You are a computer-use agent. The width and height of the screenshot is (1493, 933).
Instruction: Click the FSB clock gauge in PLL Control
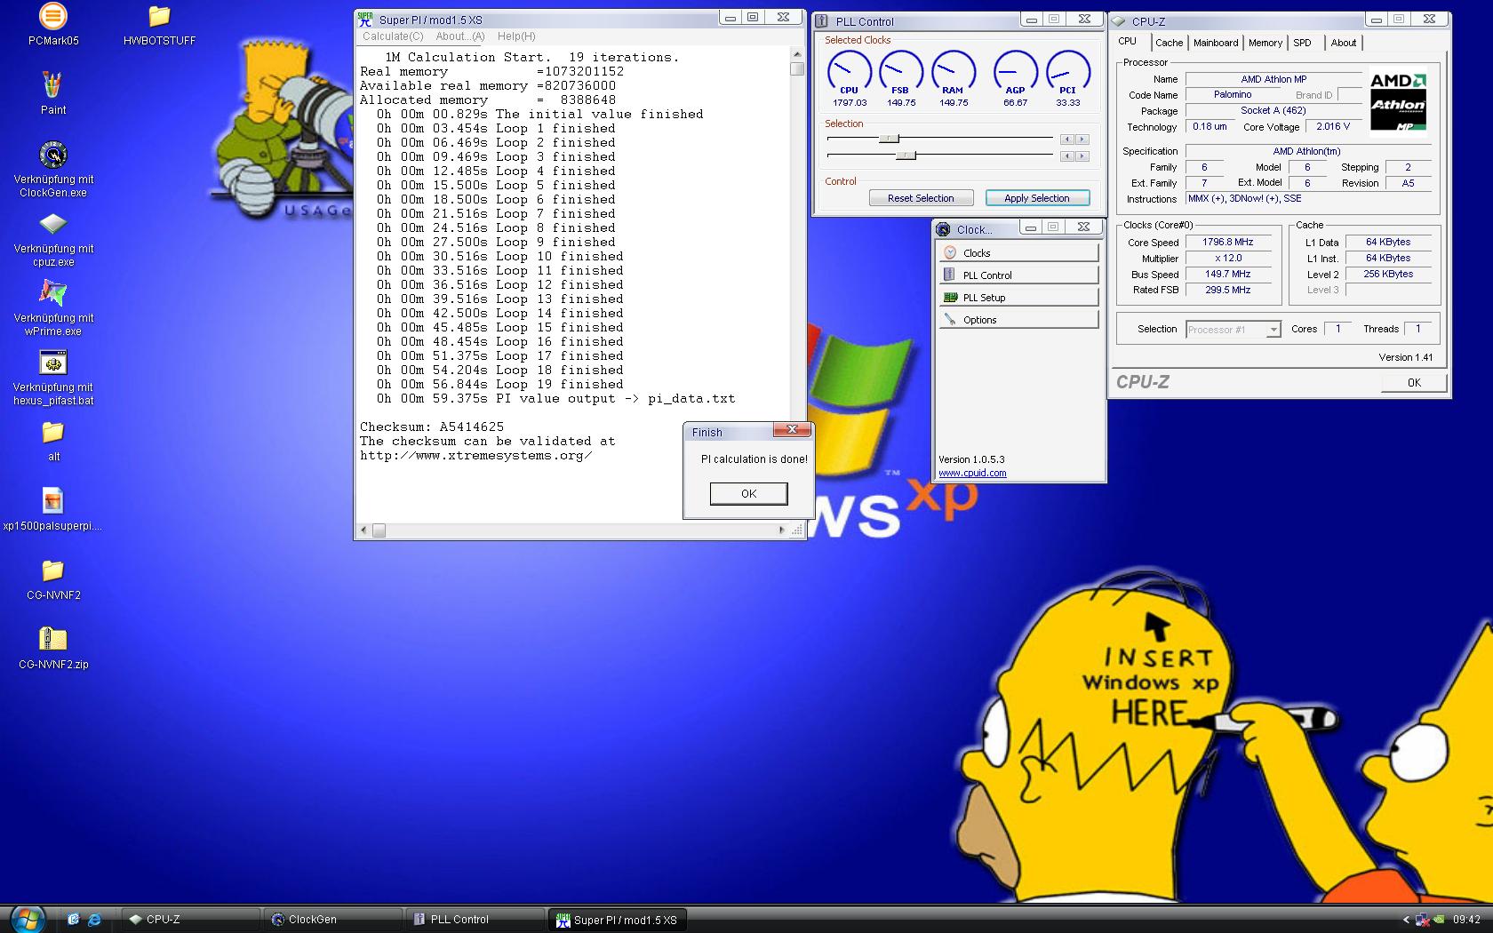(x=901, y=73)
